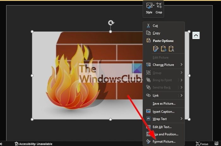Image resolution: width=221 pixels, height=146 pixels.
Task: Open Size and Position... menu entry
Action: (x=164, y=134)
